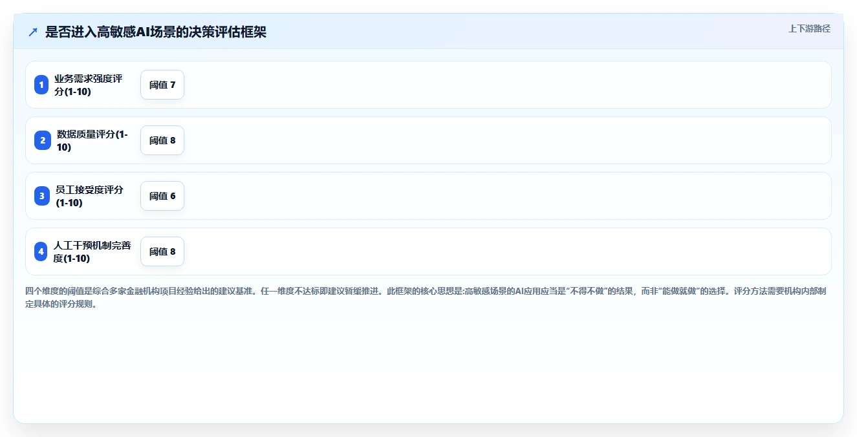
Task: Open the 上下游路径 link
Action: (809, 28)
